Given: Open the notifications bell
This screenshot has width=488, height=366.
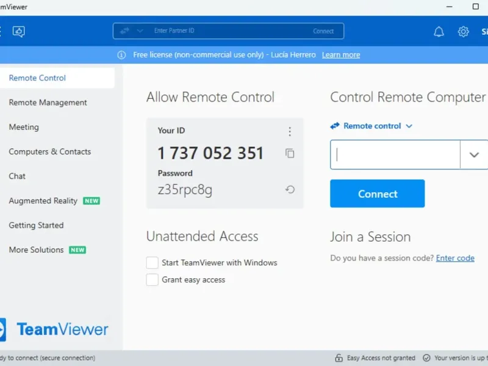Looking at the screenshot, I should (439, 32).
